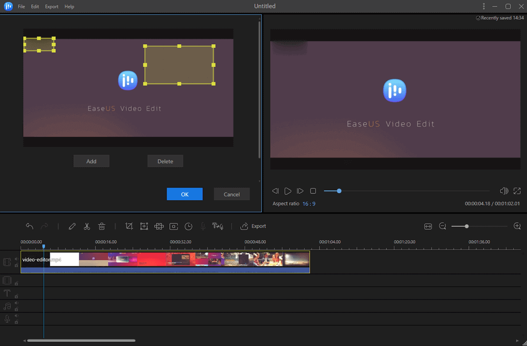Click the main video track film icon

click(x=7, y=262)
